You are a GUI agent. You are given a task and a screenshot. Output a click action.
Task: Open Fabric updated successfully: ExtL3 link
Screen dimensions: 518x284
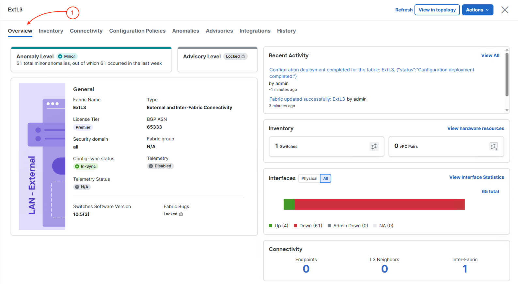point(307,99)
